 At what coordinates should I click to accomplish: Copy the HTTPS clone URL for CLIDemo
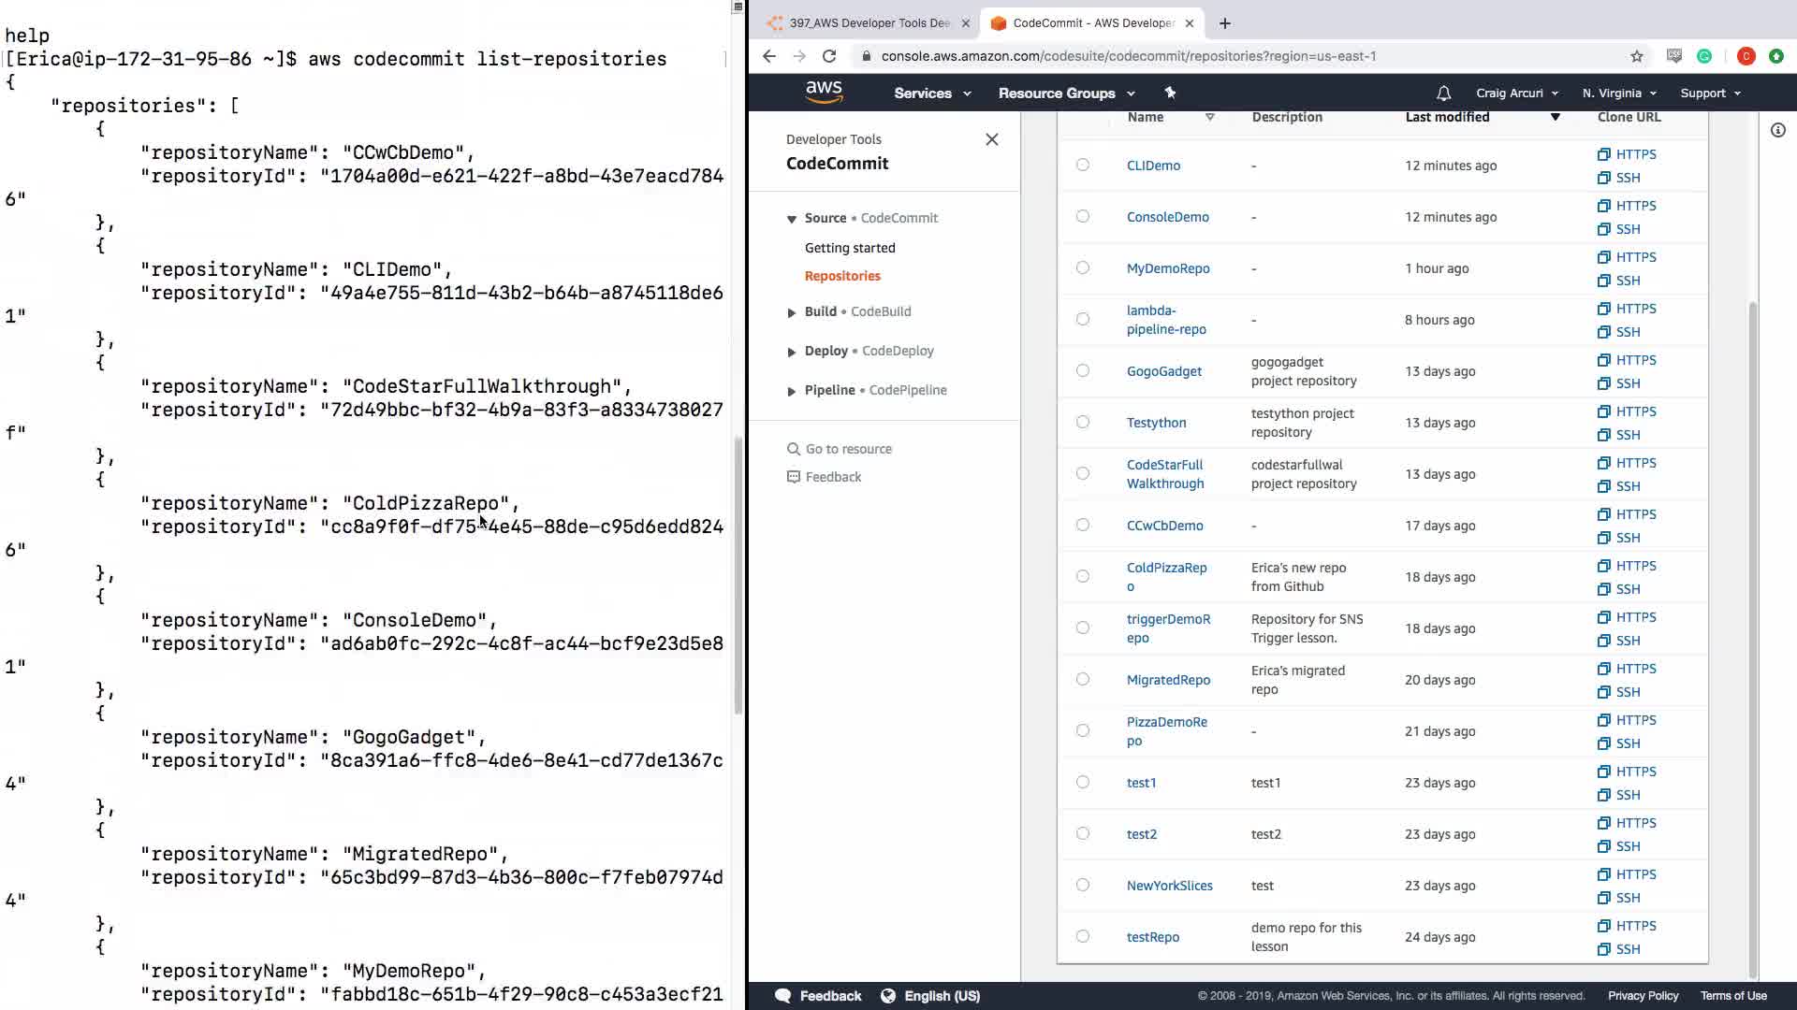[x=1627, y=154]
